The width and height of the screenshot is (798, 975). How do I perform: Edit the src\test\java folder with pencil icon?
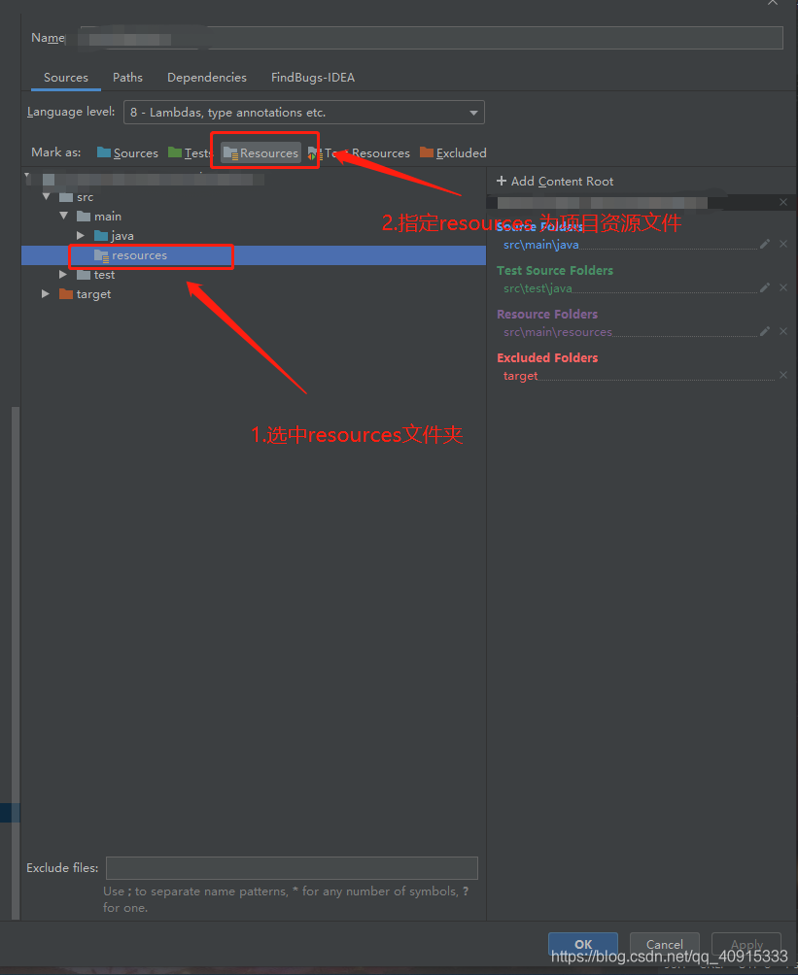pyautogui.click(x=766, y=287)
